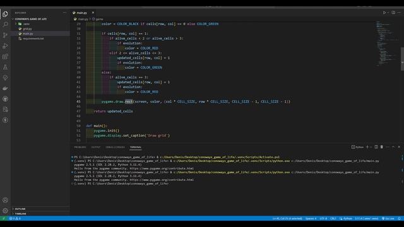404x227 pixels.
Task: Open the run options dropdown beside play button
Action: [x=388, y=13]
